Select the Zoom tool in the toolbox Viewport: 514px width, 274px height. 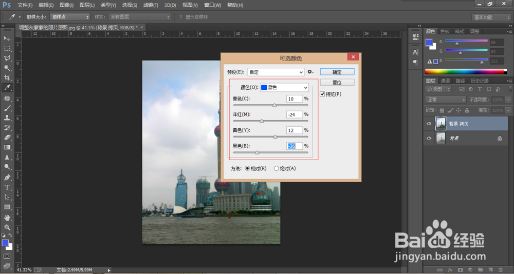(x=7, y=227)
